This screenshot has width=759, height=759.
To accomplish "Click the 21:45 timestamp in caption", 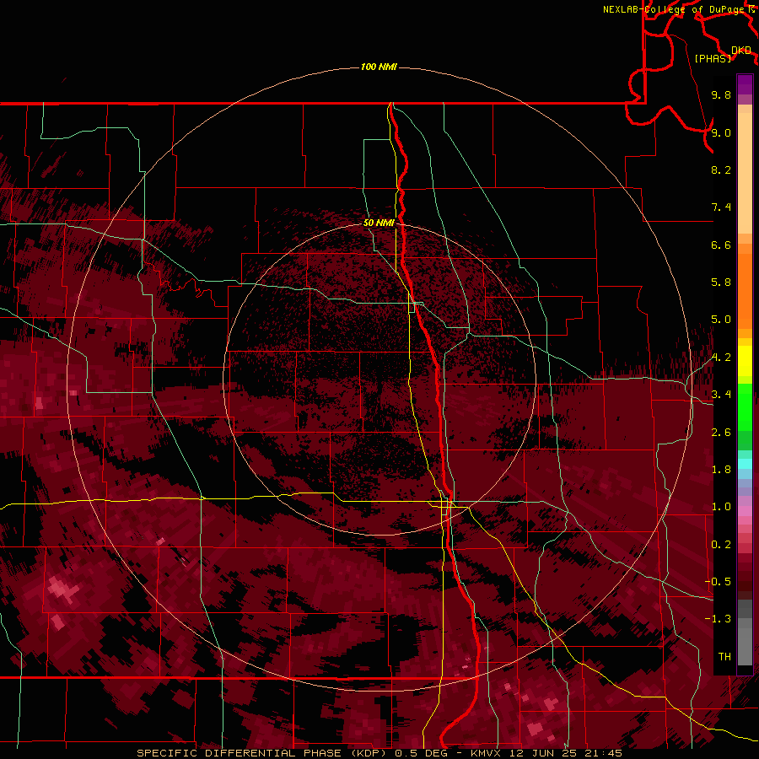I will 605,753.
